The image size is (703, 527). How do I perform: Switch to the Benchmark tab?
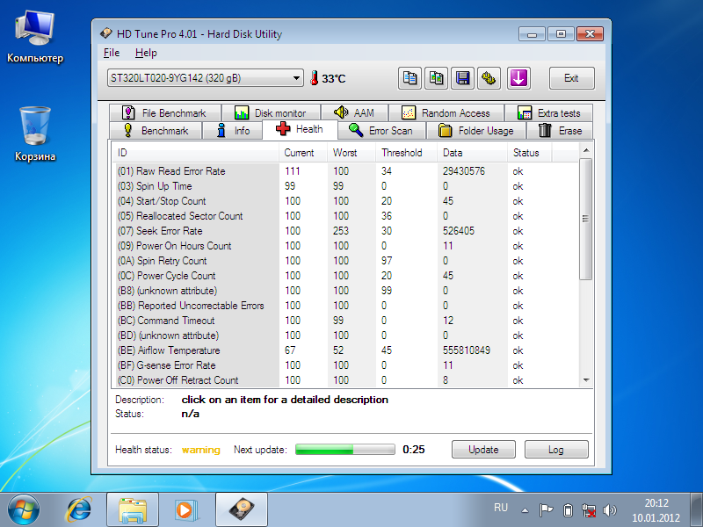click(156, 131)
